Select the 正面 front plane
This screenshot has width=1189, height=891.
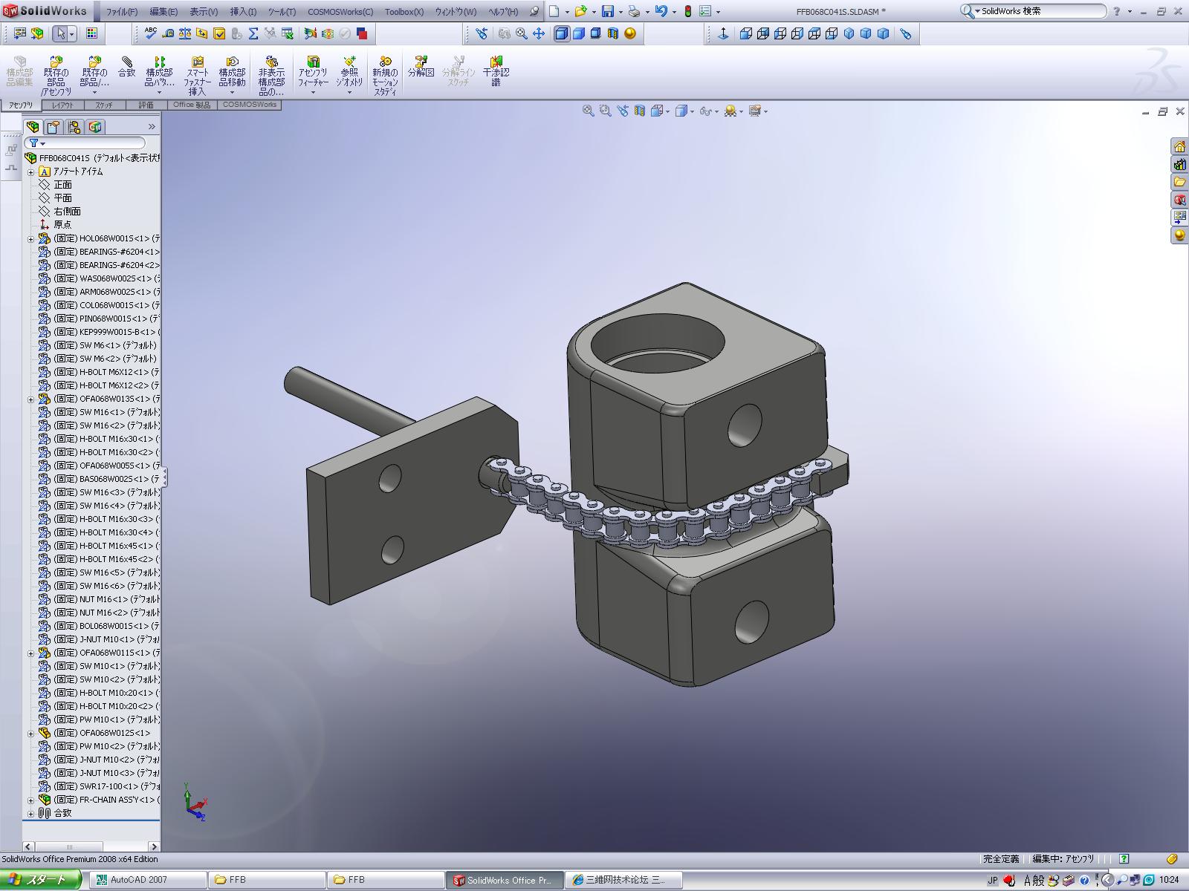[x=62, y=185]
